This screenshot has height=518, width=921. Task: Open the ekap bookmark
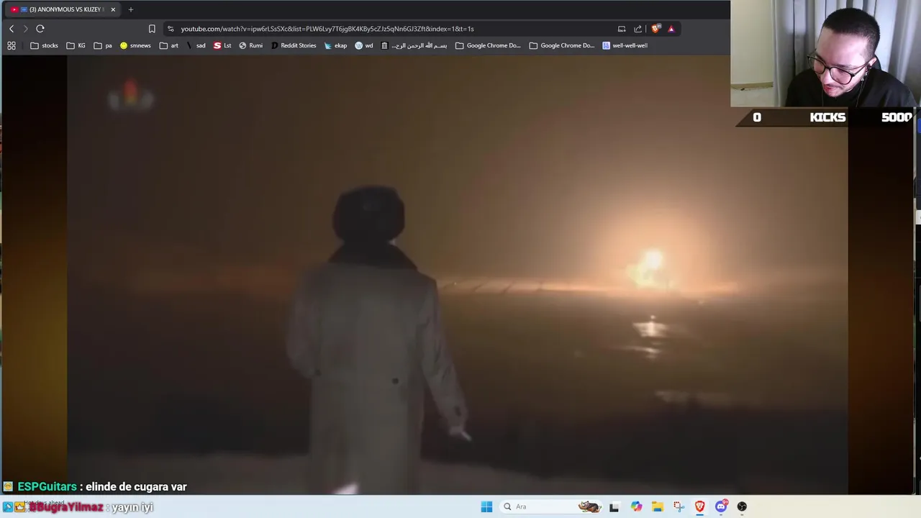click(335, 45)
